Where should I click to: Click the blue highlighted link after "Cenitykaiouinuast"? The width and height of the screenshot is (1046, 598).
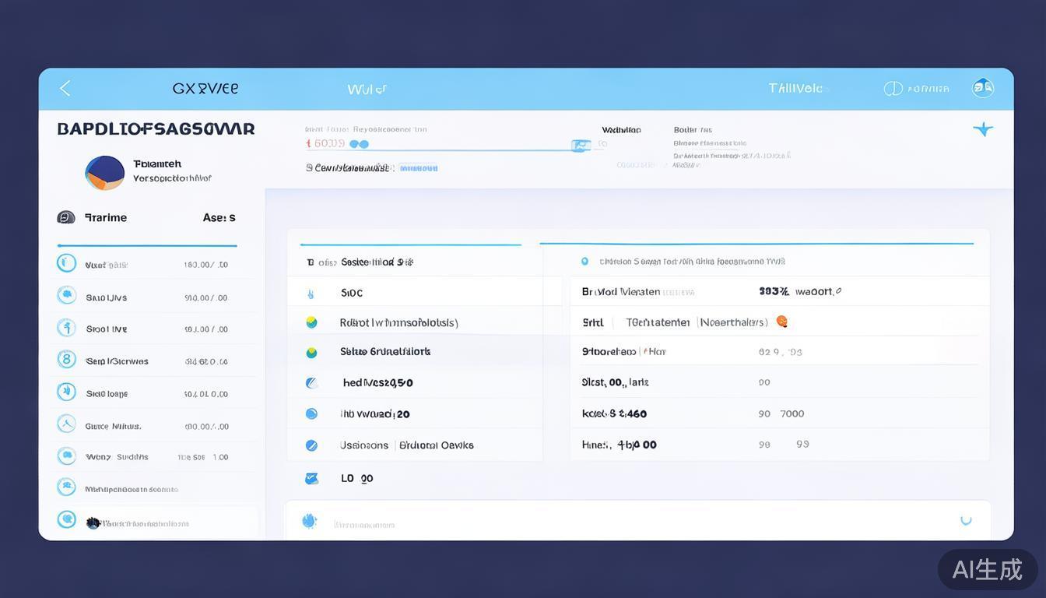(x=419, y=167)
